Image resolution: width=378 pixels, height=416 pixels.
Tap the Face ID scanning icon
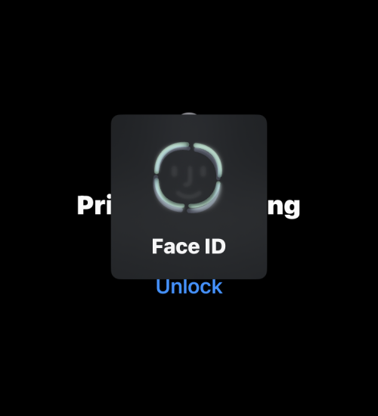click(x=187, y=178)
